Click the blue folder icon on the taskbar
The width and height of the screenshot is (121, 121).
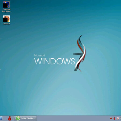(1, 118)
